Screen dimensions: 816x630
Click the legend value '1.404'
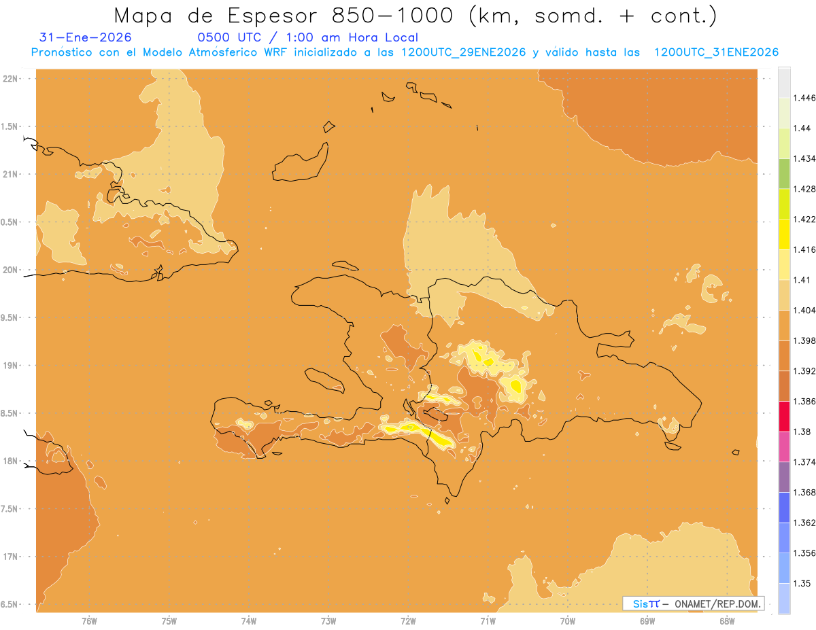[804, 311]
